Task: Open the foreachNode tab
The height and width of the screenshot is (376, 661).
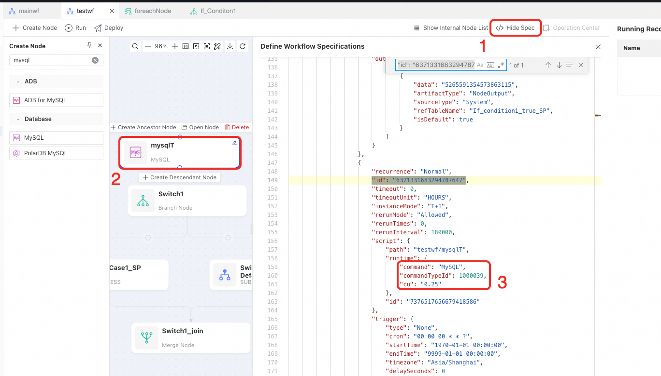Action: 148,11
